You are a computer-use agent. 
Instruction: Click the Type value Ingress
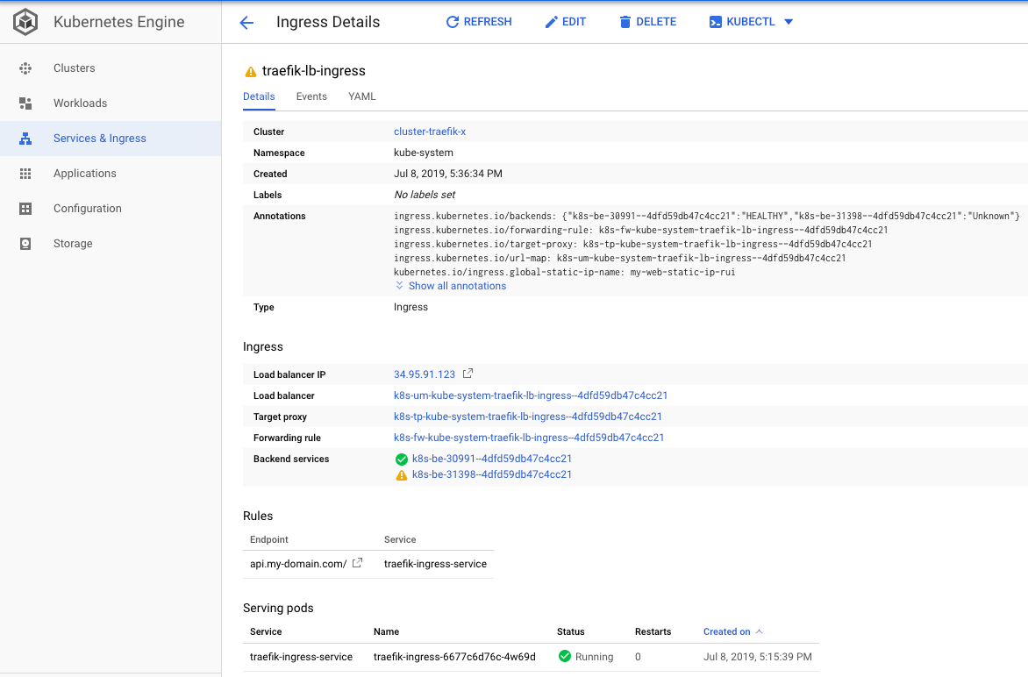pyautogui.click(x=410, y=307)
